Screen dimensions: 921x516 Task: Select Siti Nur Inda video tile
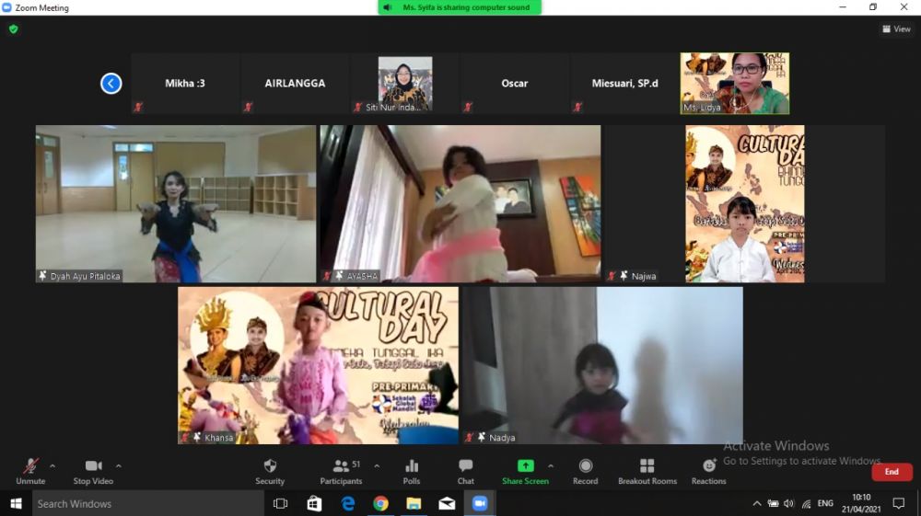(x=404, y=84)
